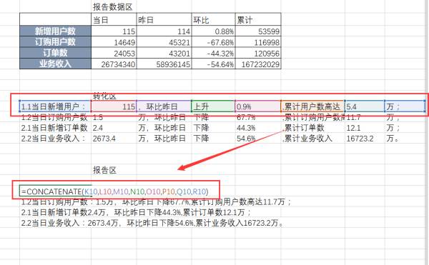Viewport: 429px width, 265px height.
Task: Click the 报告区 label cell
Action: (x=104, y=170)
